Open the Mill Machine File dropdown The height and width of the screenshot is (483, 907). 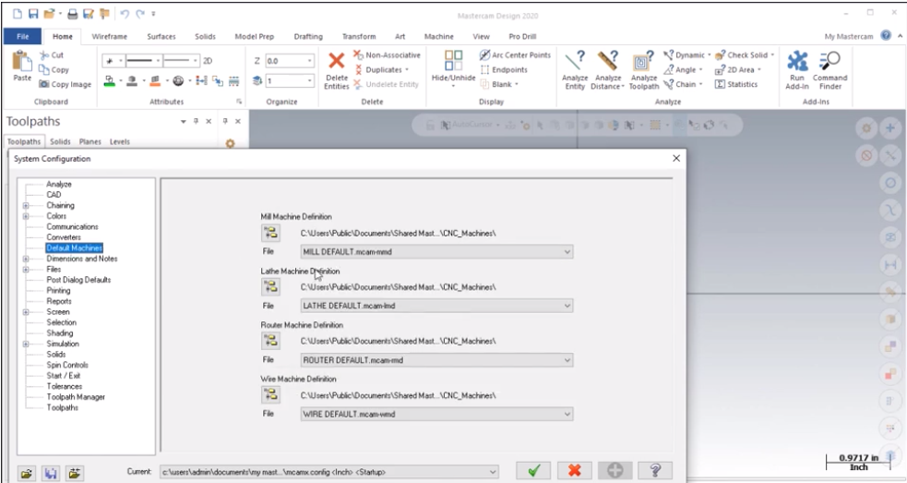(x=567, y=252)
